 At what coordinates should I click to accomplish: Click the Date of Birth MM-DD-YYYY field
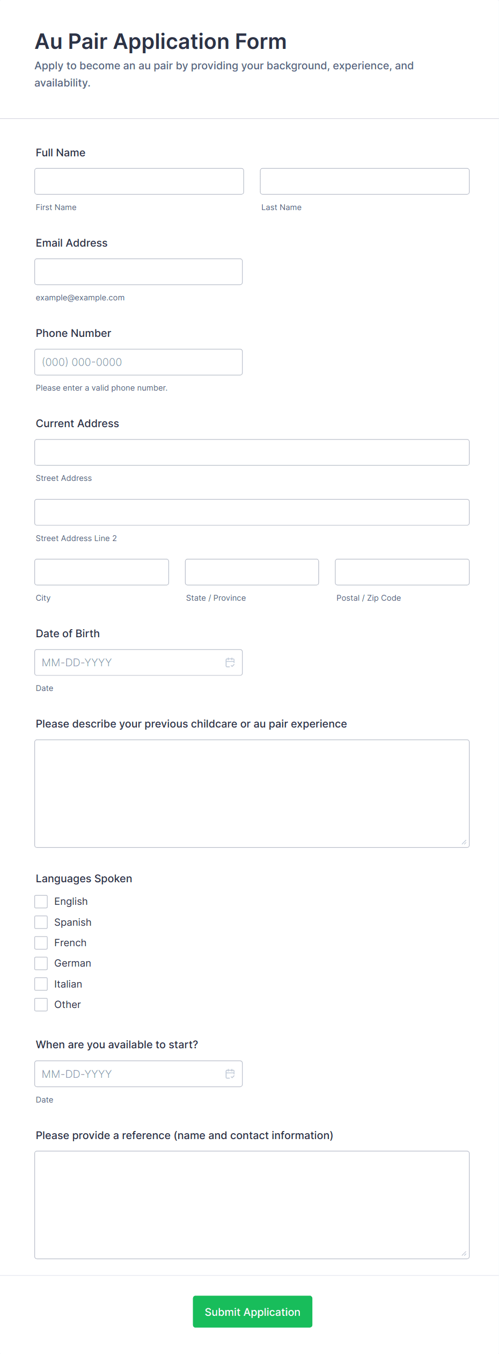pos(129,662)
